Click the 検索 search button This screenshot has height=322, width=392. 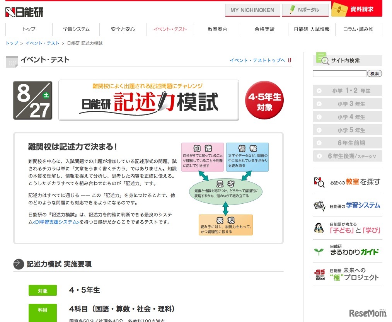click(375, 74)
